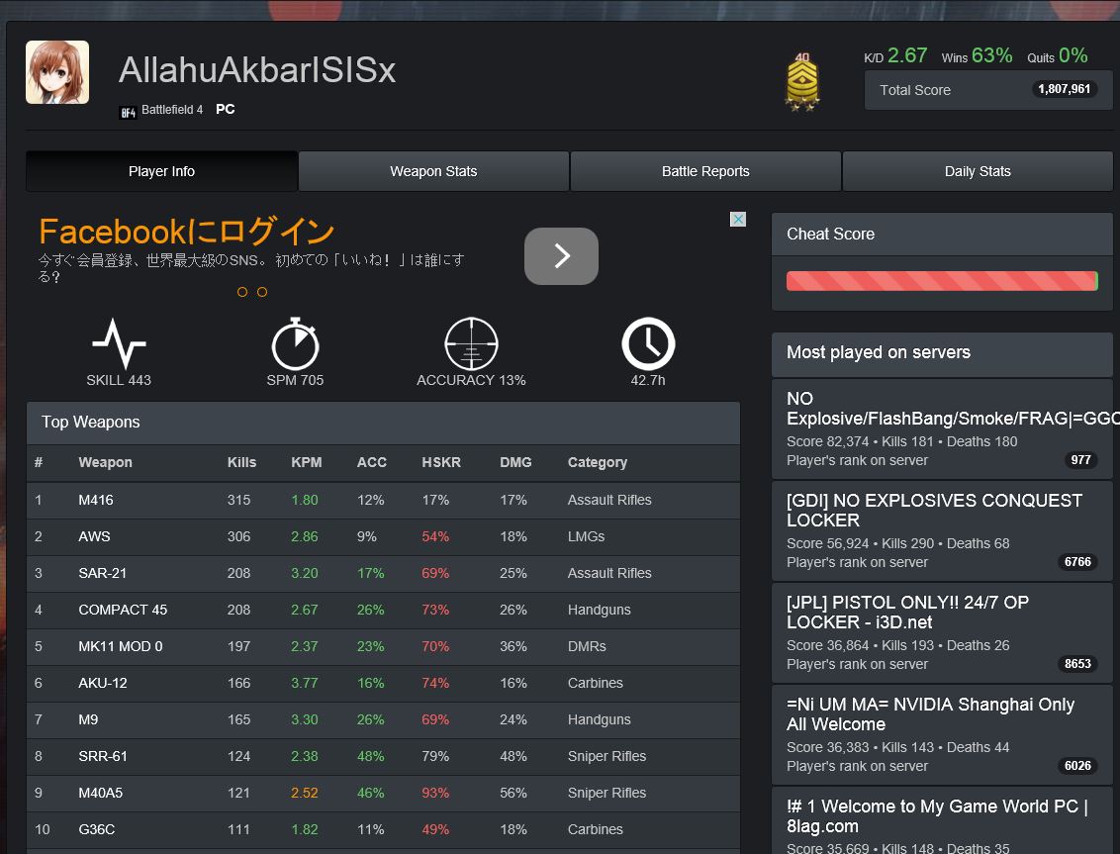This screenshot has width=1120, height=854.
Task: Sort table by ACC column header
Action: [371, 462]
